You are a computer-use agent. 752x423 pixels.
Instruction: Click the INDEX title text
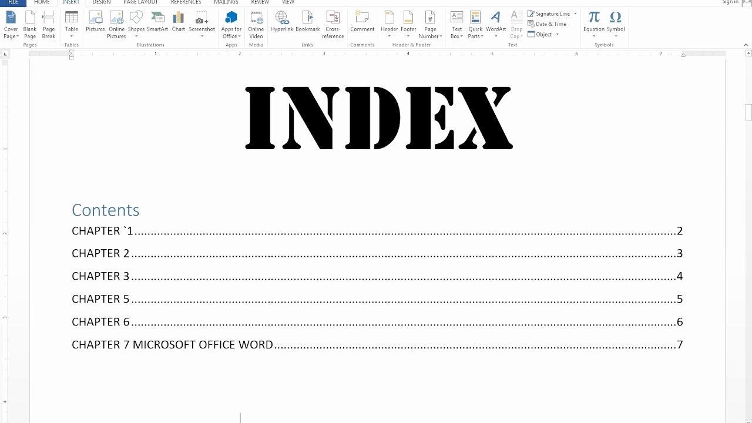click(379, 117)
